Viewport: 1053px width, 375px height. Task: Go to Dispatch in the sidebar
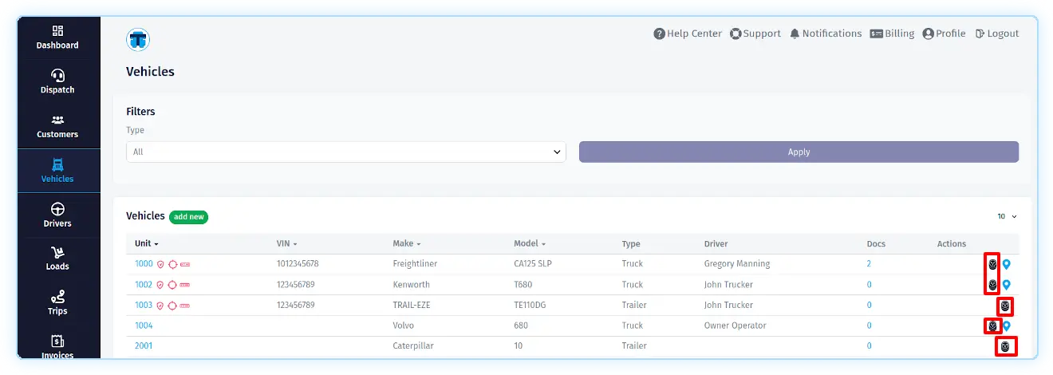(57, 81)
